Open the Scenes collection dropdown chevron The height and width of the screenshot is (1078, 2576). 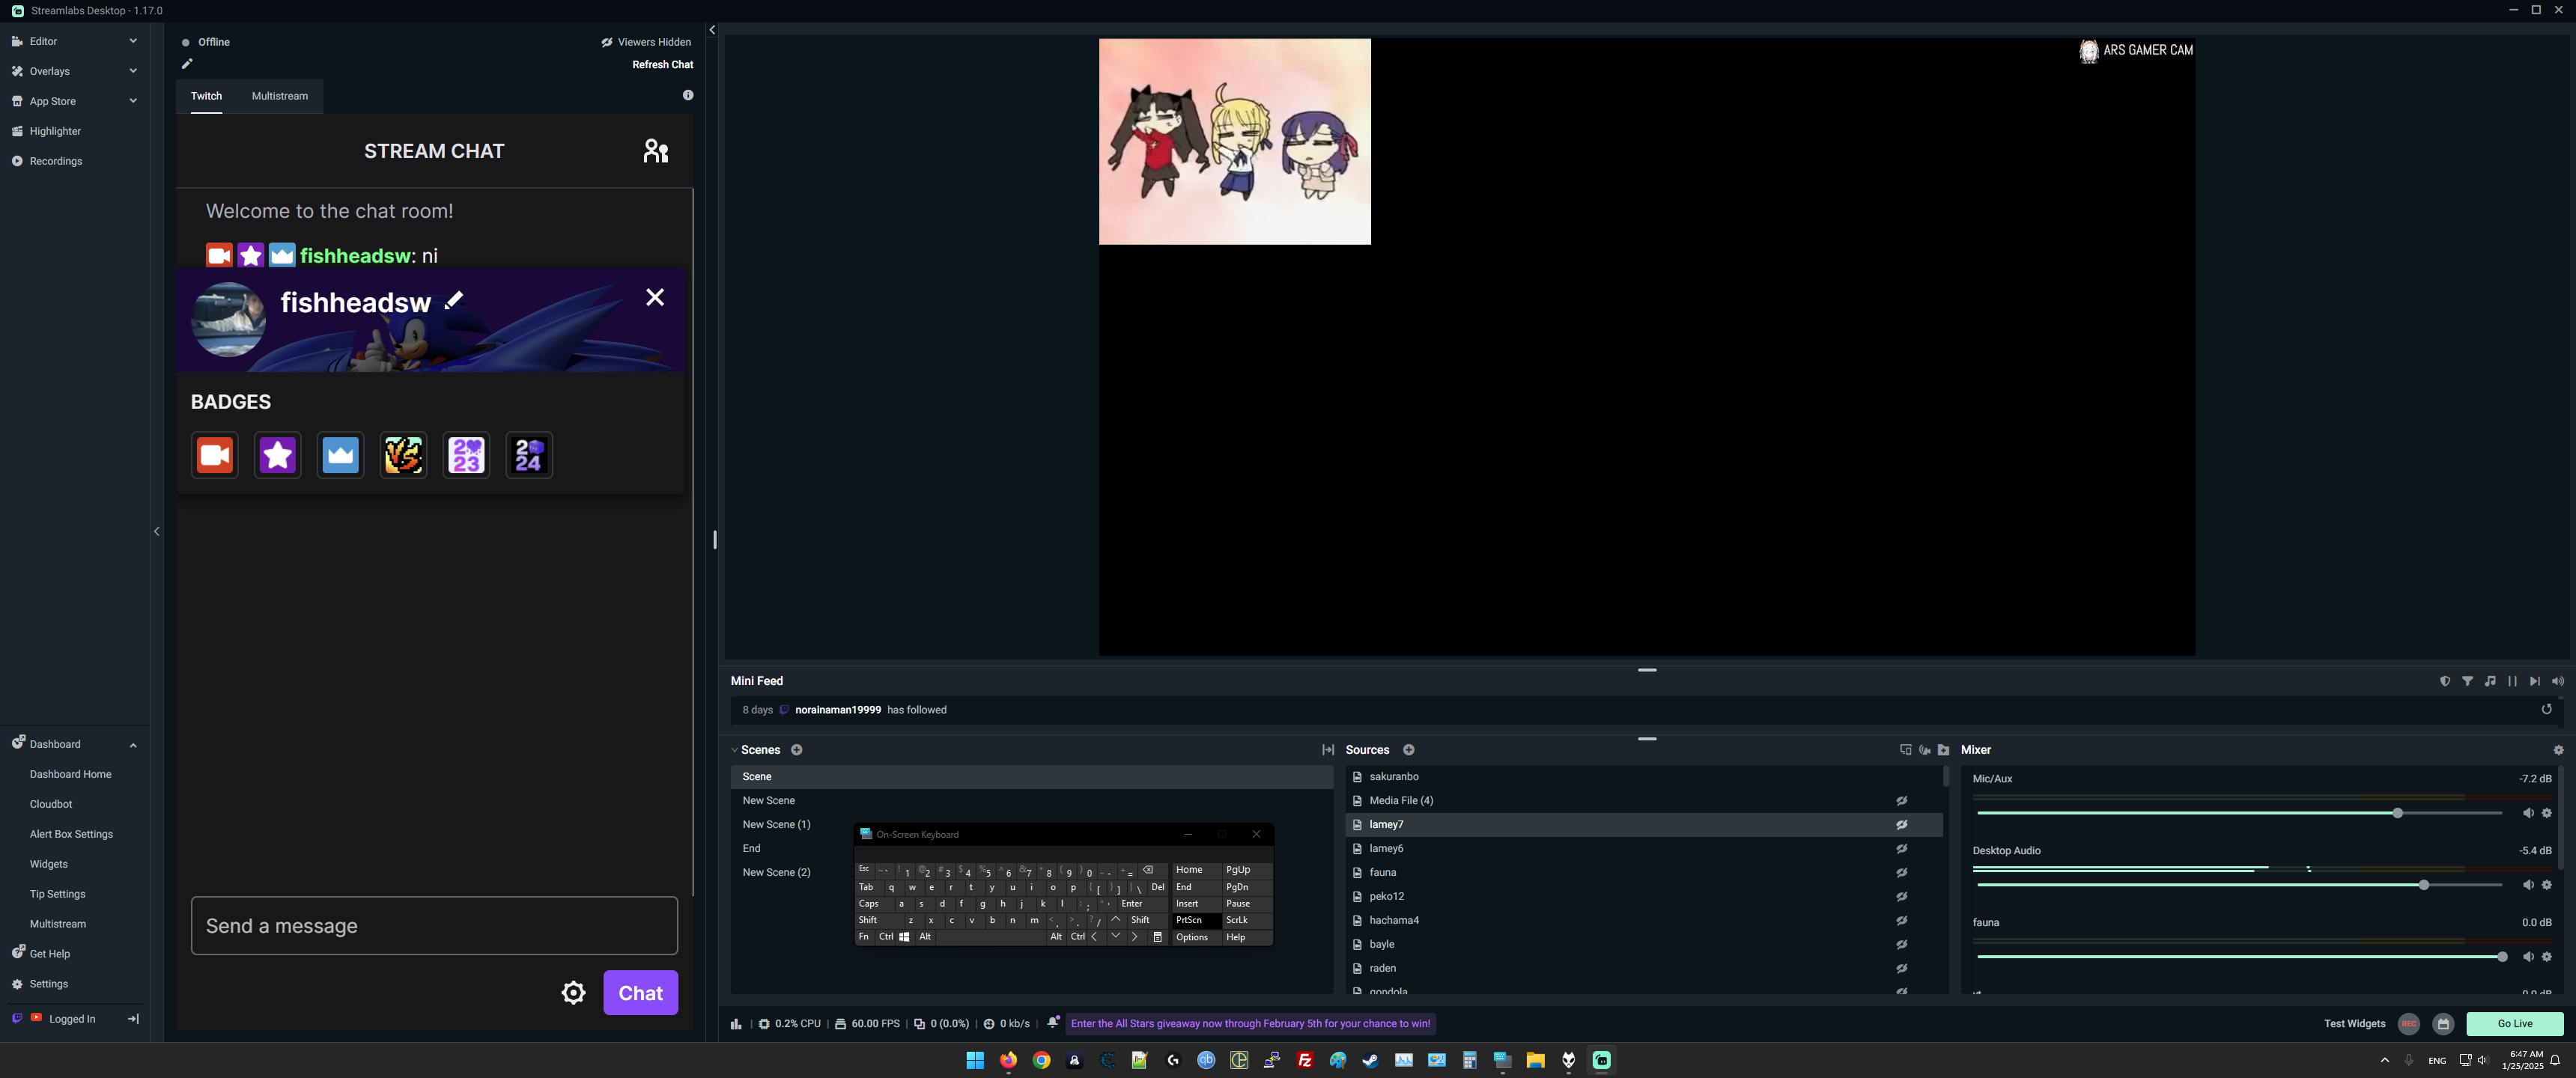tap(734, 750)
